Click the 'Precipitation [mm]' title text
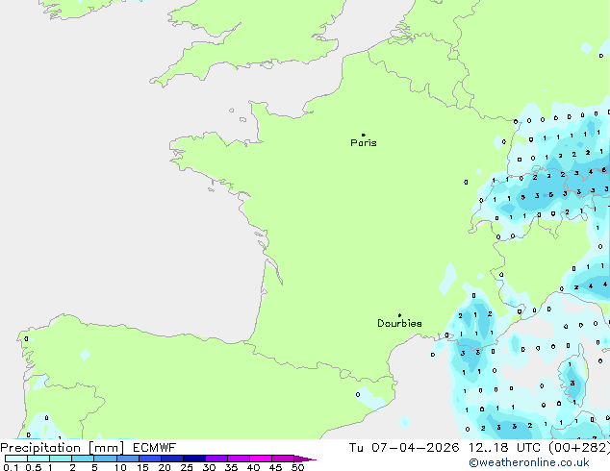The image size is (610, 471). (x=62, y=448)
